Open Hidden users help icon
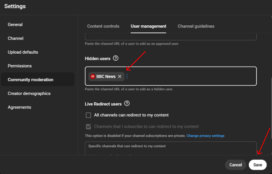272x174 pixels. coord(116,58)
